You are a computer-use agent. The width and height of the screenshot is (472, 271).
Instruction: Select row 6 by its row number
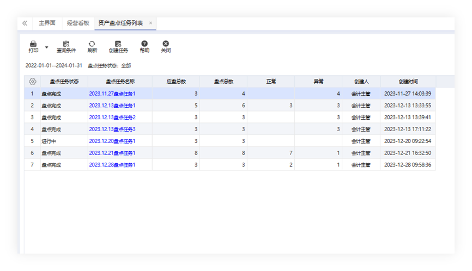point(32,153)
